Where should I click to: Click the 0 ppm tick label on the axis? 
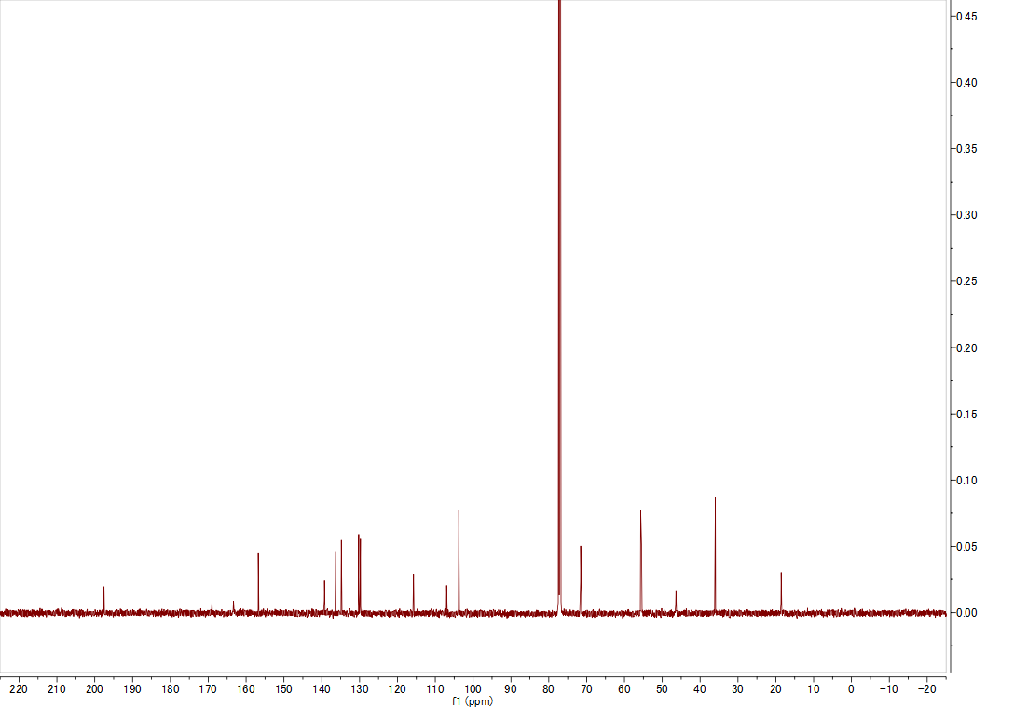(x=851, y=689)
